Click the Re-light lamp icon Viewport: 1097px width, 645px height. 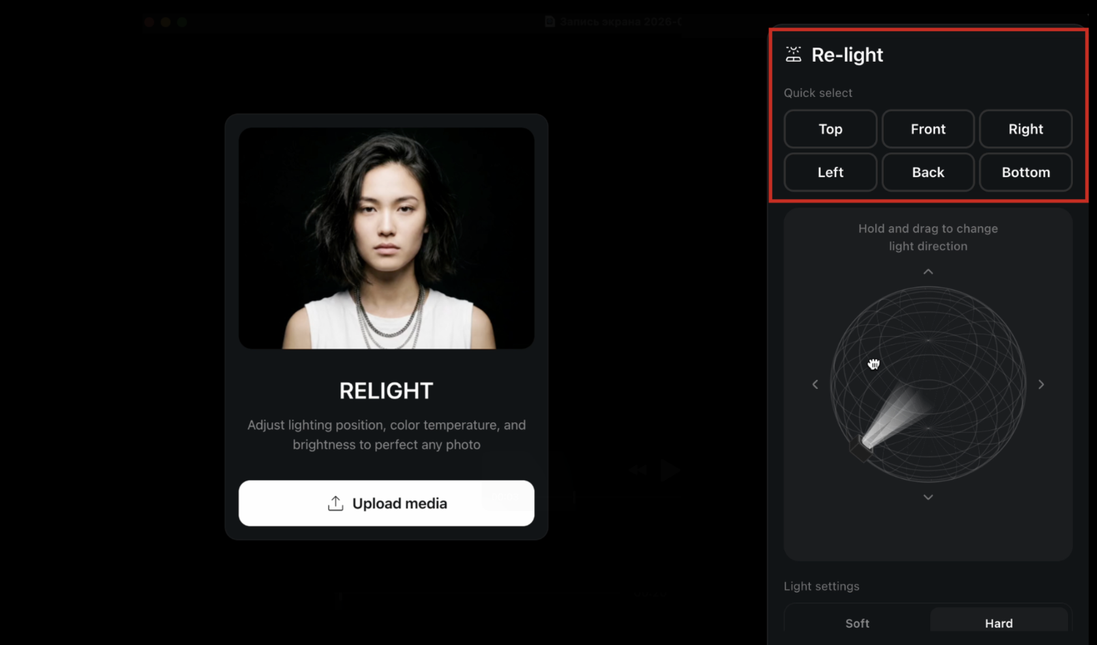pos(793,55)
